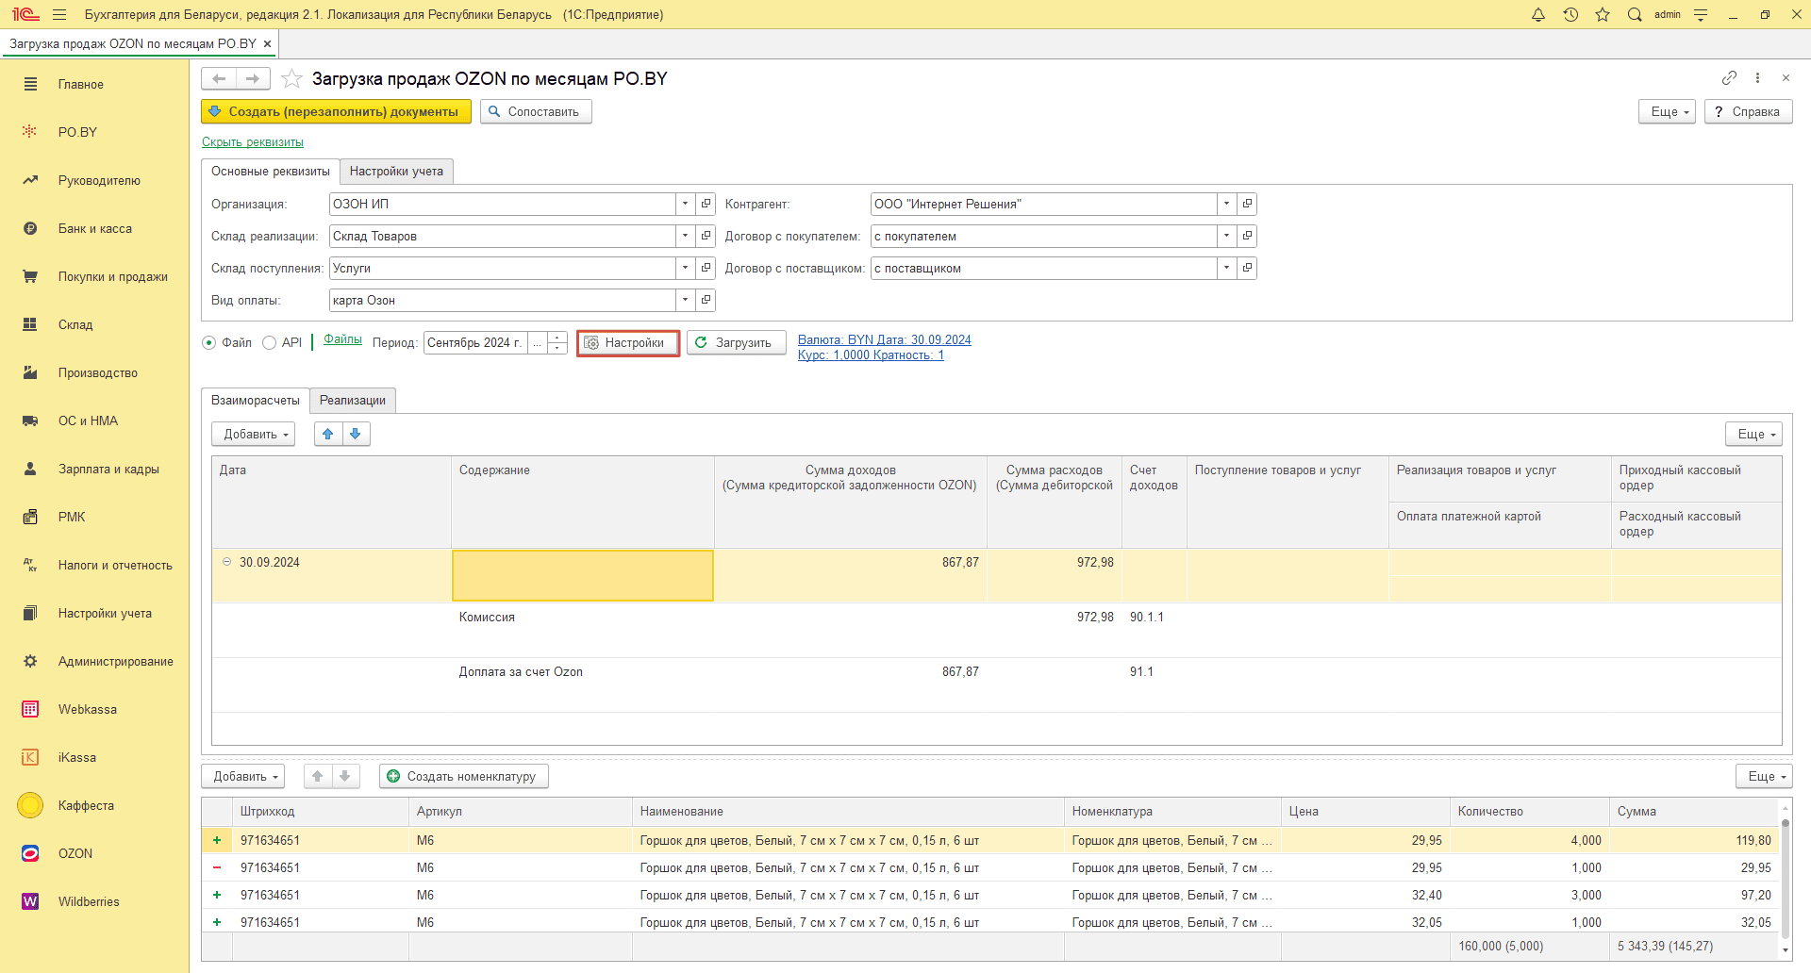Viewport: 1811px width, 973px height.
Task: Open the Зарплата и кадры section
Action: click(108, 469)
